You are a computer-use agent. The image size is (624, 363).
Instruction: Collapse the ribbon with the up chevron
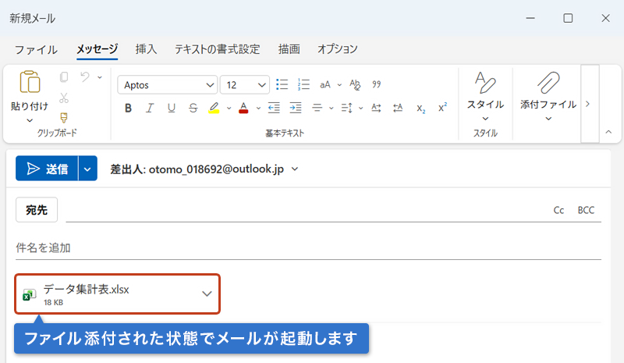click(x=608, y=132)
